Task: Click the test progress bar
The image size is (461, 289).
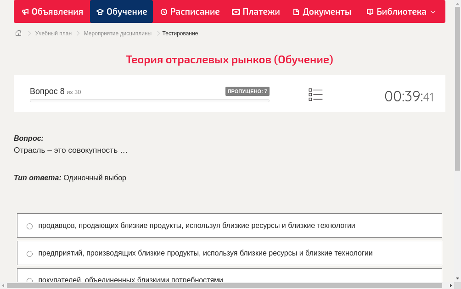Action: tap(149, 100)
